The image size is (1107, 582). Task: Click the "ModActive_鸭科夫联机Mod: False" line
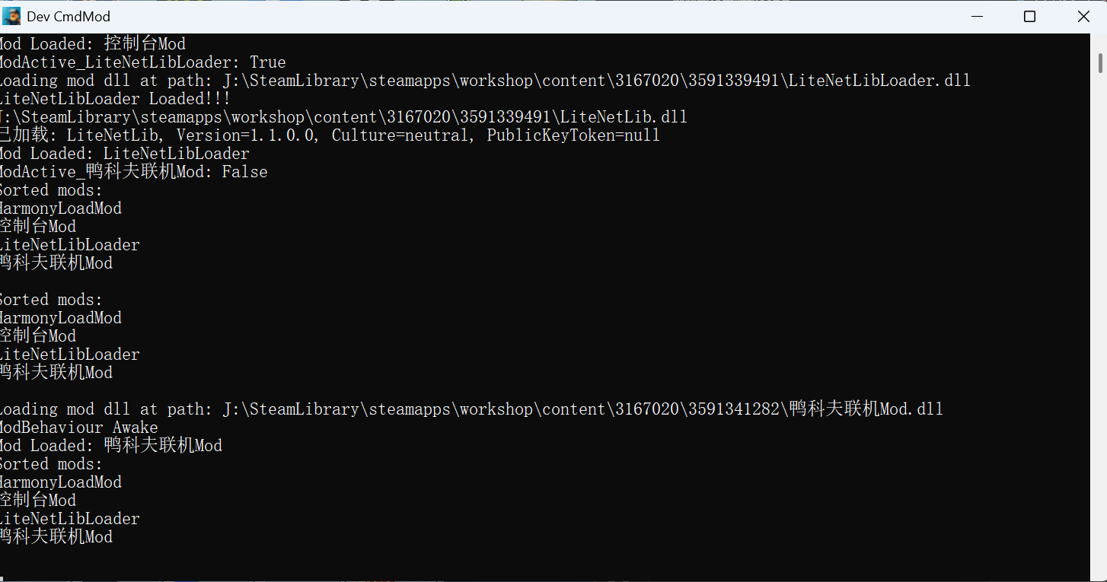134,172
